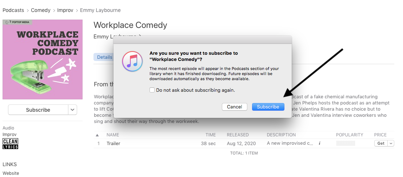Confirm with the blue Subscribe button in dialog
Image resolution: width=403 pixels, height=177 pixels.
click(268, 107)
